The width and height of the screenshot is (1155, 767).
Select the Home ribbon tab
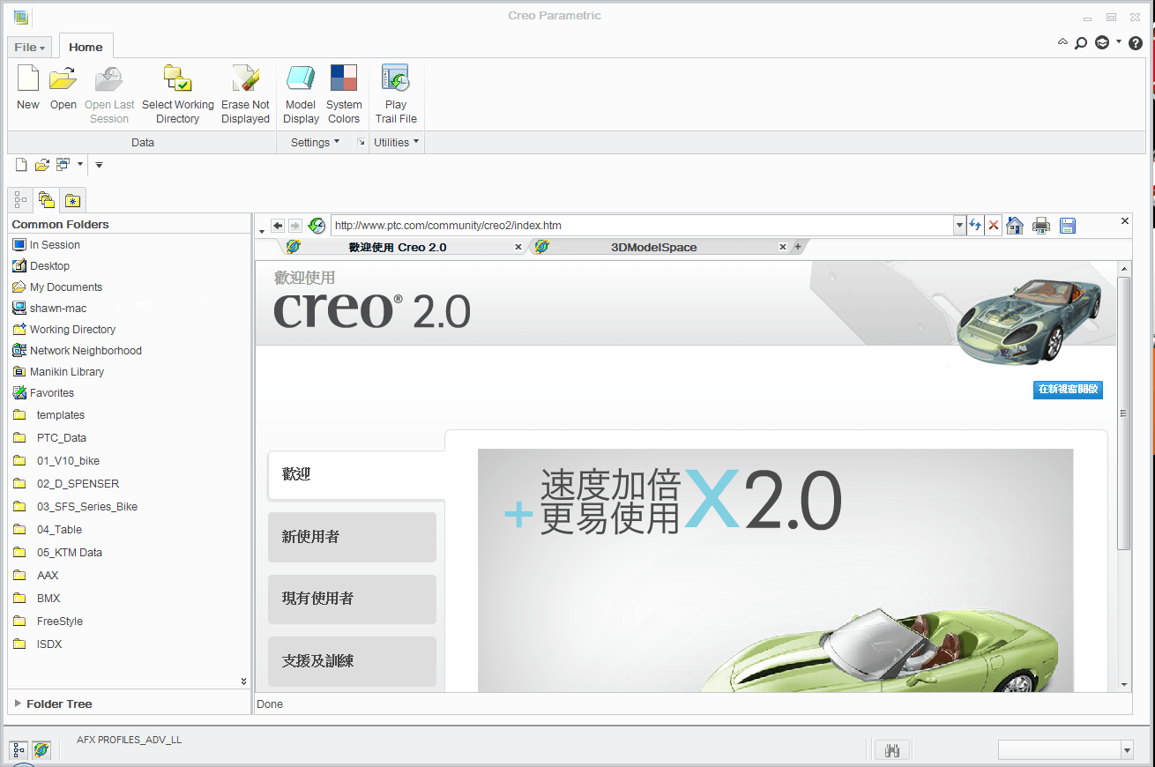tap(86, 46)
